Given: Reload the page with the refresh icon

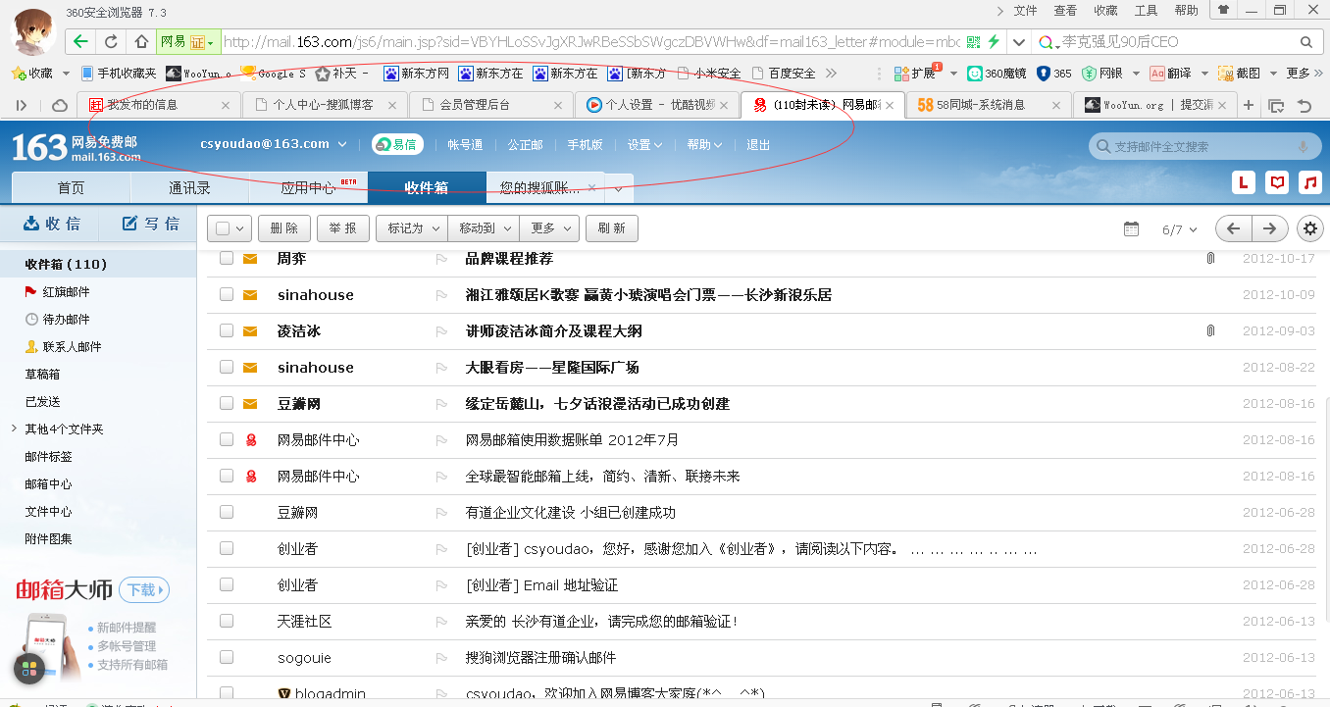Looking at the screenshot, I should (111, 42).
